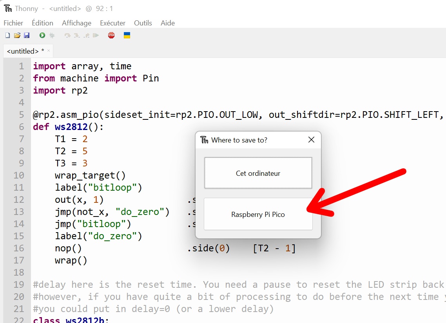The width and height of the screenshot is (446, 323).
Task: Click the label("bitloop") line
Action: [x=98, y=188]
